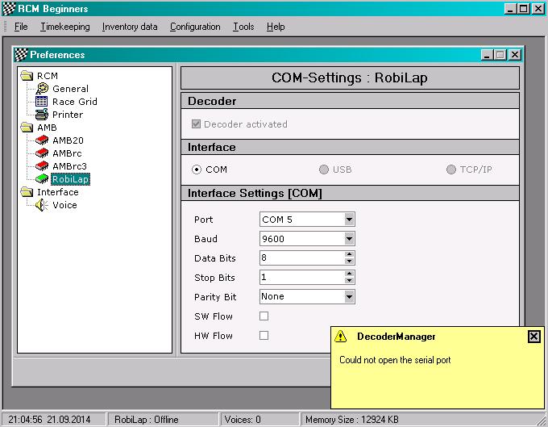Close the DecoderManager warning popup
Screen dimensions: 548x427
[x=533, y=337]
